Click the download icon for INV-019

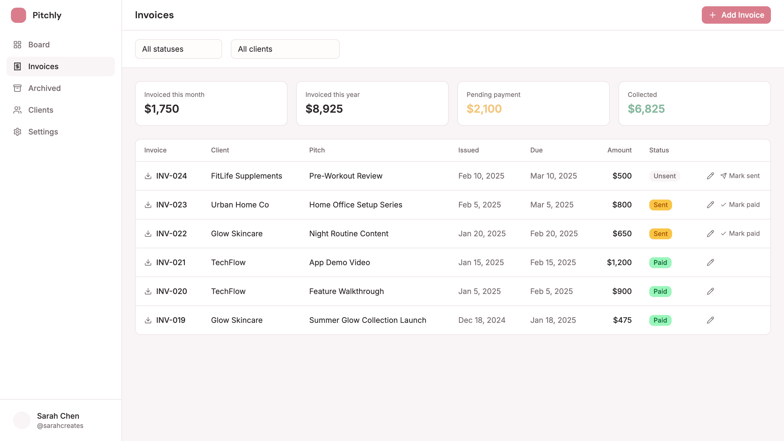click(148, 320)
